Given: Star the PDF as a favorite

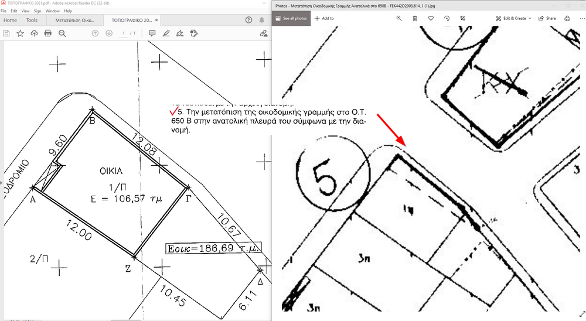Looking at the screenshot, I should click(x=20, y=33).
